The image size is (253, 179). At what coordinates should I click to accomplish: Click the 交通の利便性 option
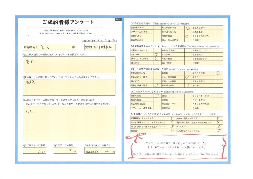198,81
